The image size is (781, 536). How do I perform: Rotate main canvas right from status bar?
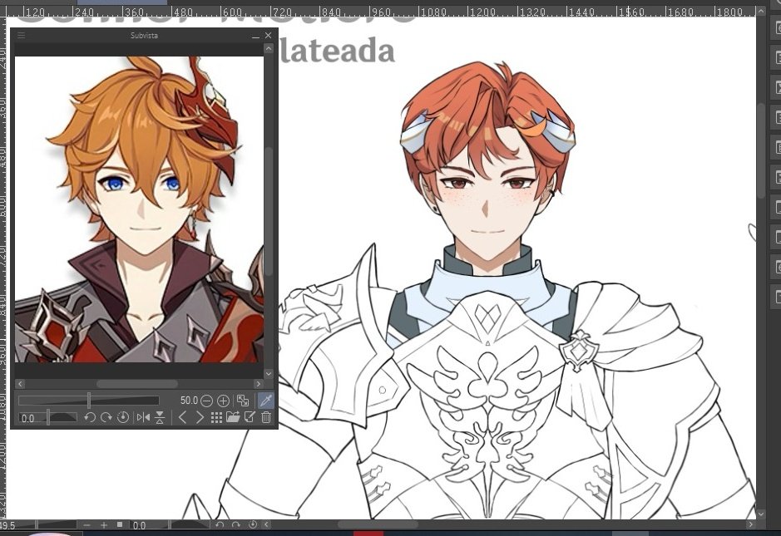[236, 524]
